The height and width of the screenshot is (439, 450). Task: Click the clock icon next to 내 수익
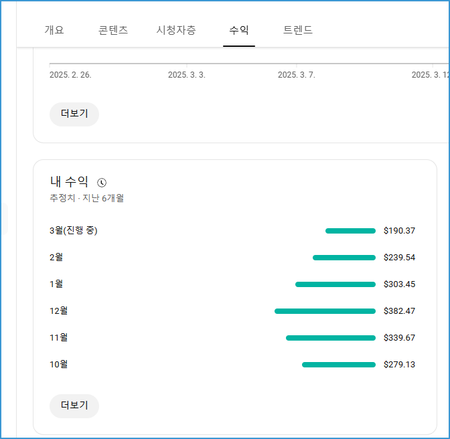102,183
